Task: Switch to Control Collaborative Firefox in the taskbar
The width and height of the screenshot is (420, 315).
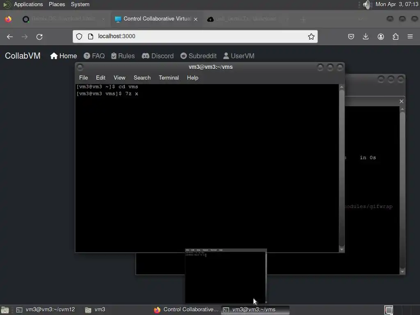Action: [186, 310]
